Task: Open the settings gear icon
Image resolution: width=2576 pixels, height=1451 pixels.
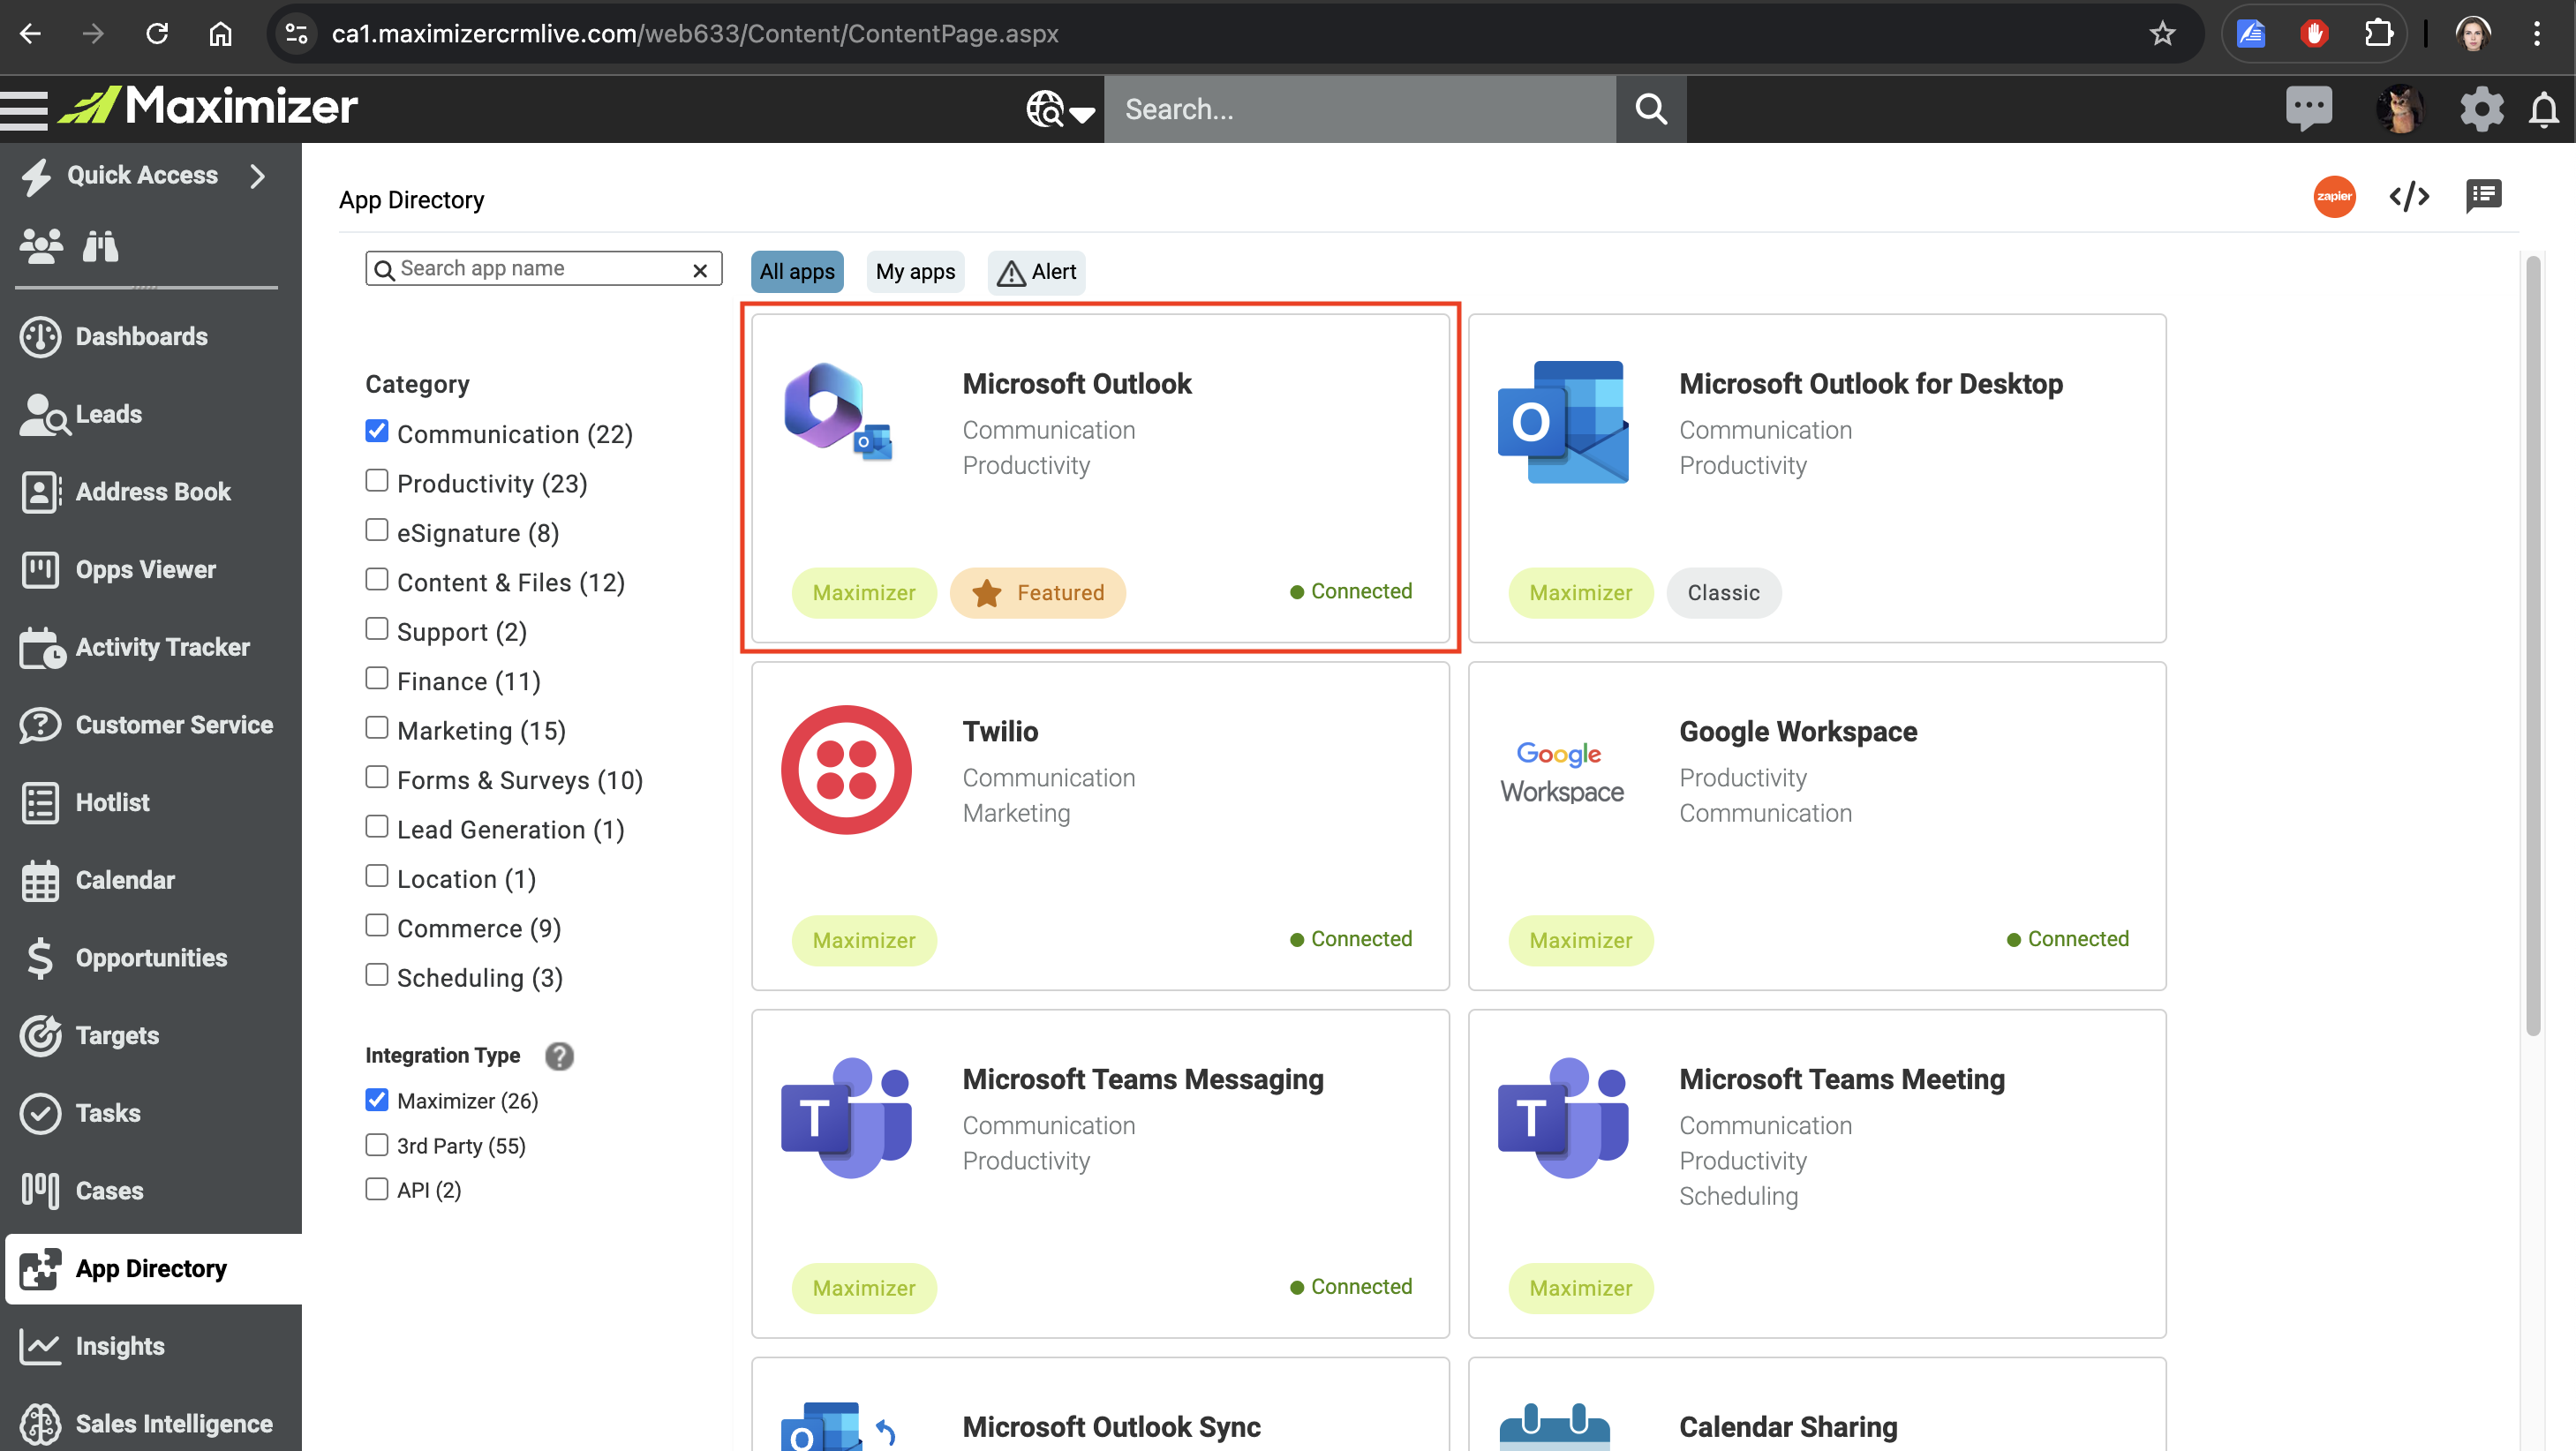Action: (x=2481, y=109)
